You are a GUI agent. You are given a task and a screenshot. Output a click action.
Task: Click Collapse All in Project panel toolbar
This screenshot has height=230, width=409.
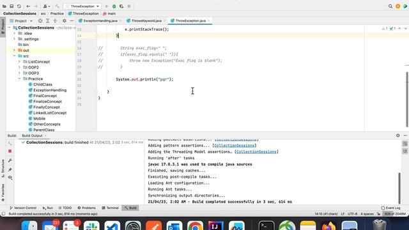click(55, 21)
